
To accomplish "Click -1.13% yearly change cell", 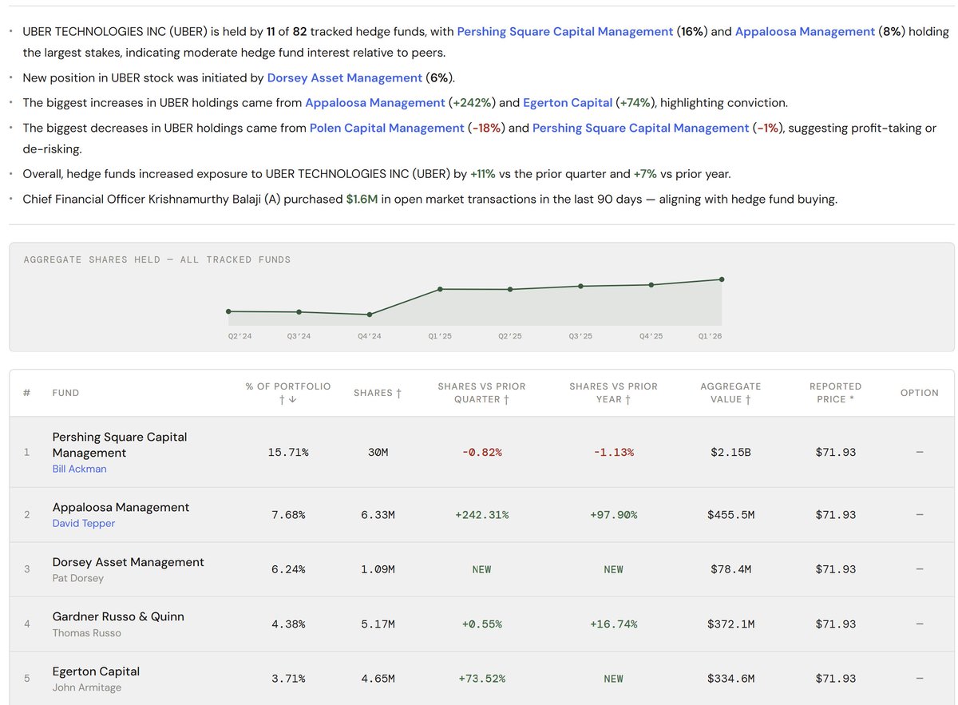I will (613, 452).
